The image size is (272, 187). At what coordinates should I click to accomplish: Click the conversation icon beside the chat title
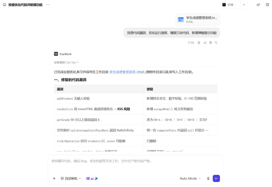[5, 5]
